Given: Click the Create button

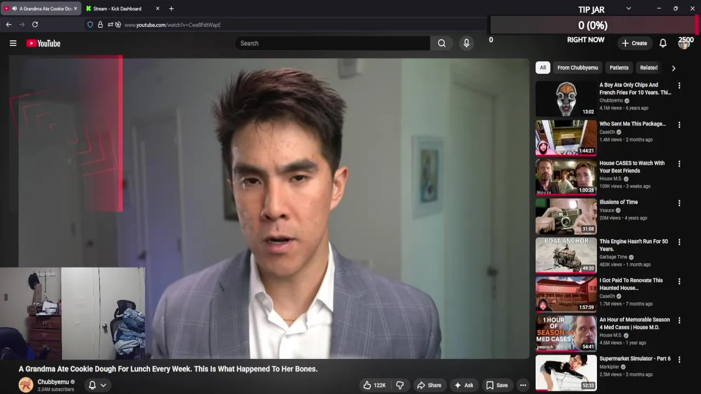Looking at the screenshot, I should coord(634,43).
